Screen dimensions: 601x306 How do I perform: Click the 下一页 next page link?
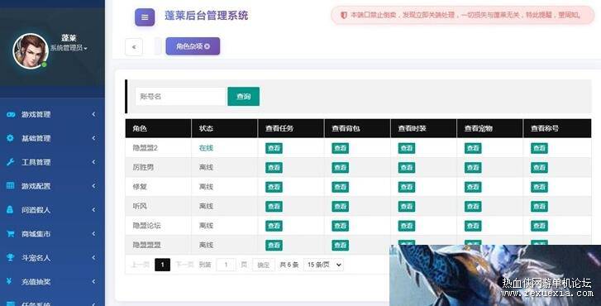tap(184, 265)
